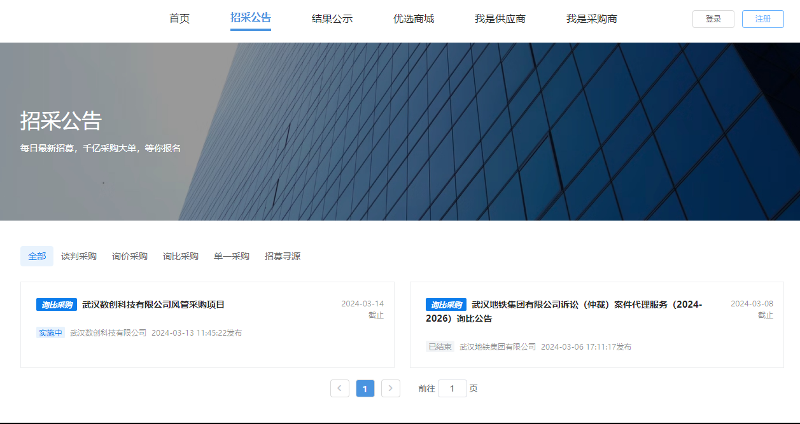Screen dimensions: 800x424
Task: Select 我是供应商 in the top menu
Action: (500, 18)
